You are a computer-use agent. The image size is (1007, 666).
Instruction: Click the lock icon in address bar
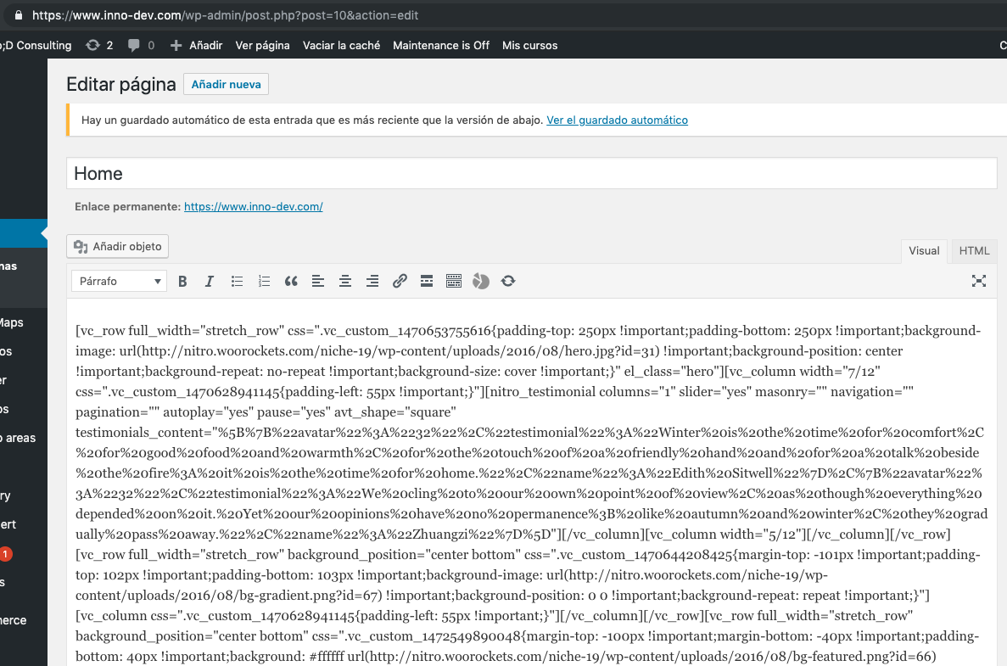click(x=18, y=14)
